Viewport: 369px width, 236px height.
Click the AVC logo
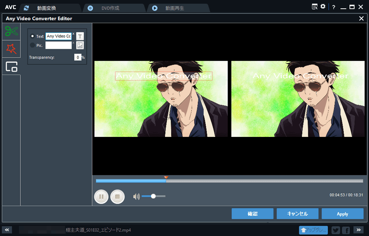pos(10,7)
